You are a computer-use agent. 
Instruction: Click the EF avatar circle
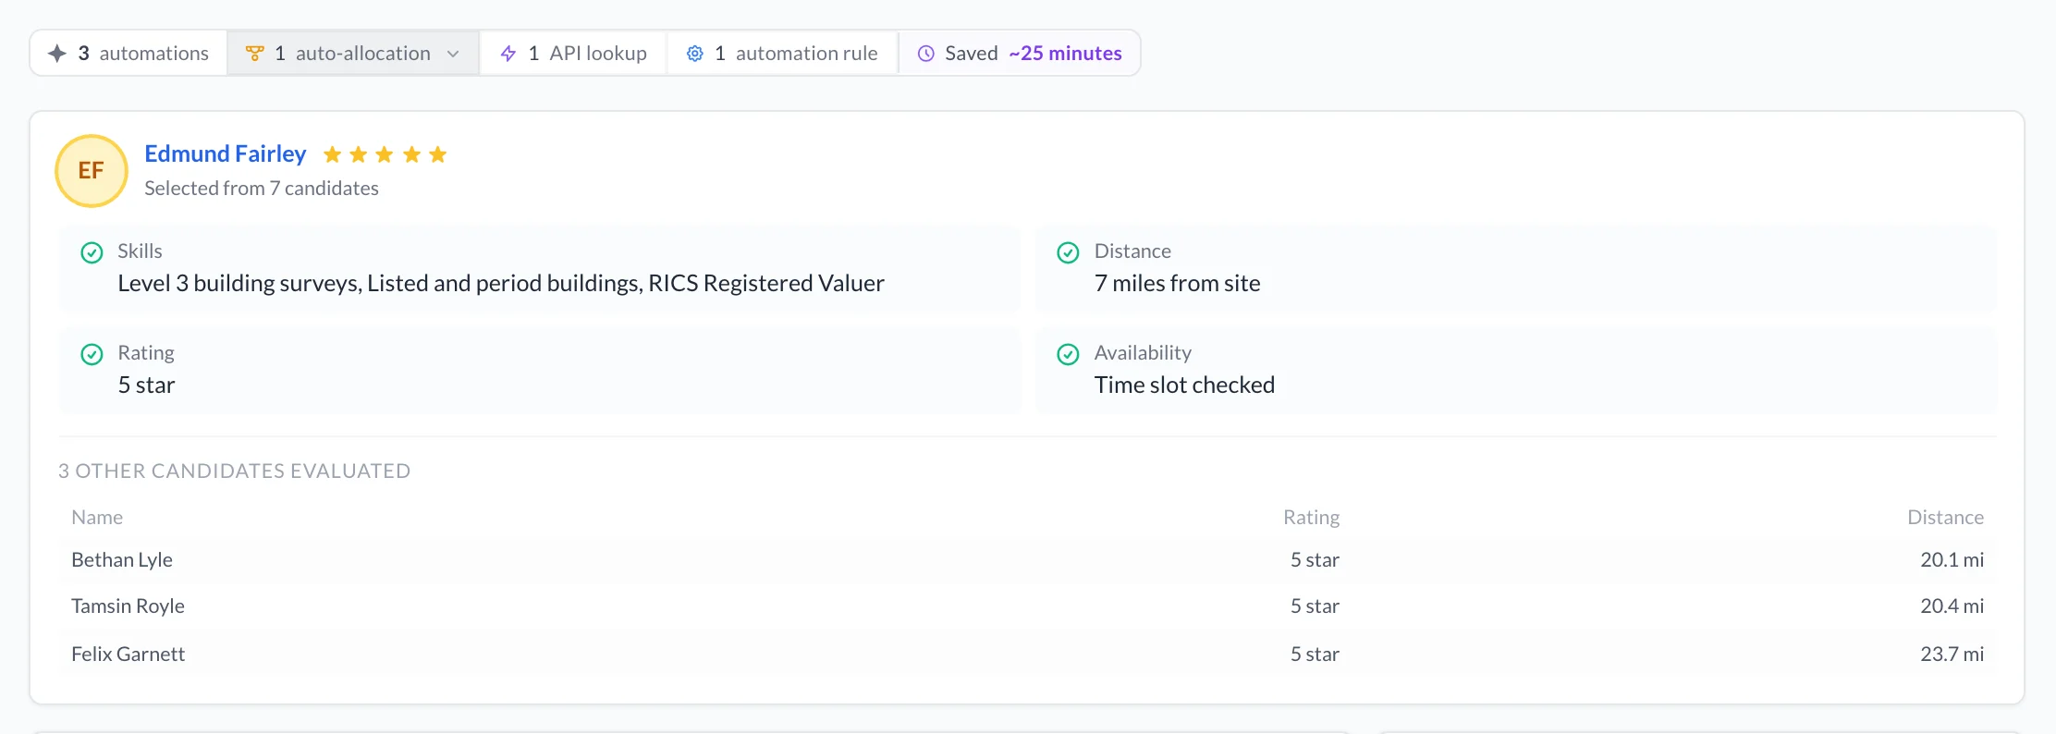(x=92, y=171)
